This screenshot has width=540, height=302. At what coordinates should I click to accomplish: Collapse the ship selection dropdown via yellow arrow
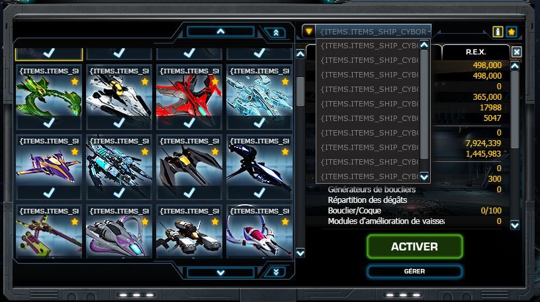(x=309, y=32)
